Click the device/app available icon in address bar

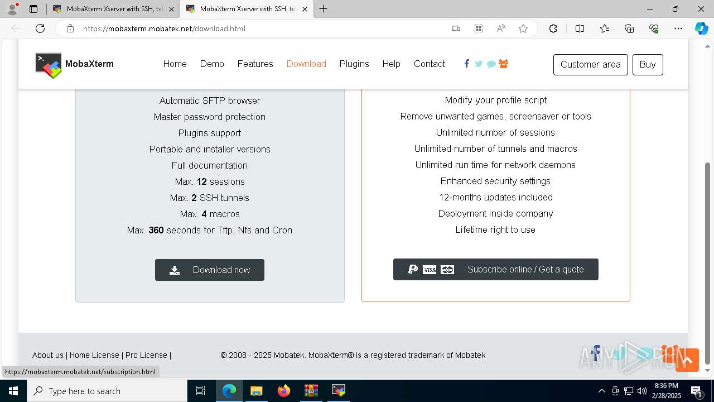[456, 28]
